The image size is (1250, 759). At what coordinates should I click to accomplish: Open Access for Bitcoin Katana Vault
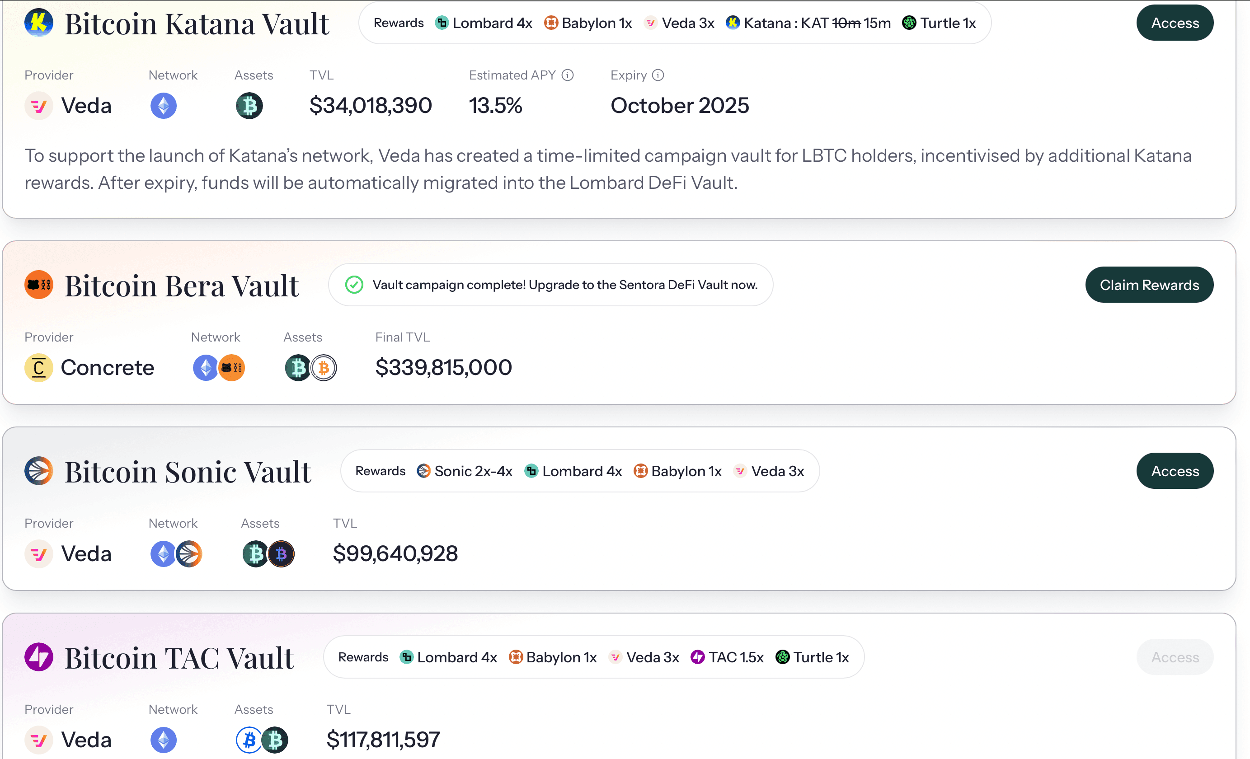coord(1175,23)
